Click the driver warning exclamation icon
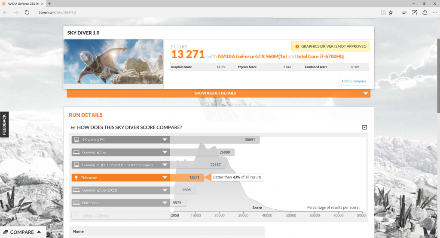440x238 pixels. (297, 46)
